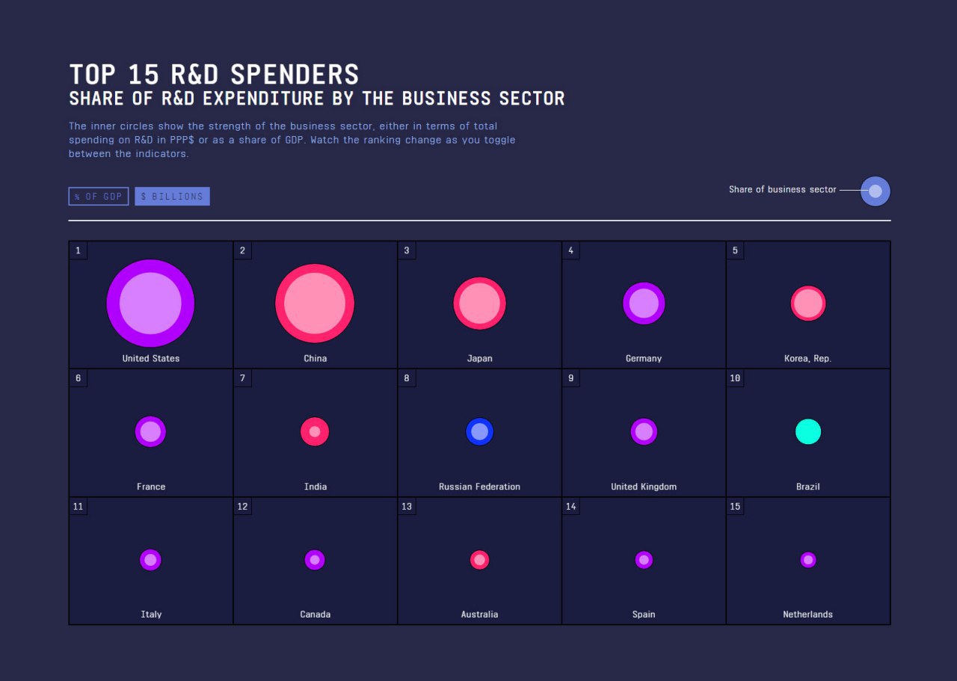The width and height of the screenshot is (957, 681).
Task: Select China's pink bubble
Action: (315, 303)
